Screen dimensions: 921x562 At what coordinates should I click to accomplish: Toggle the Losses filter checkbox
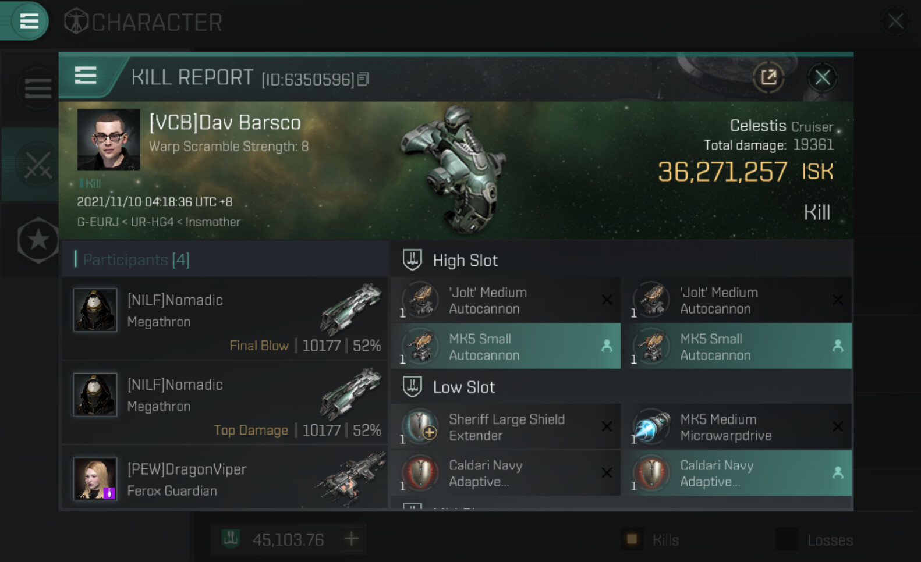coord(787,539)
